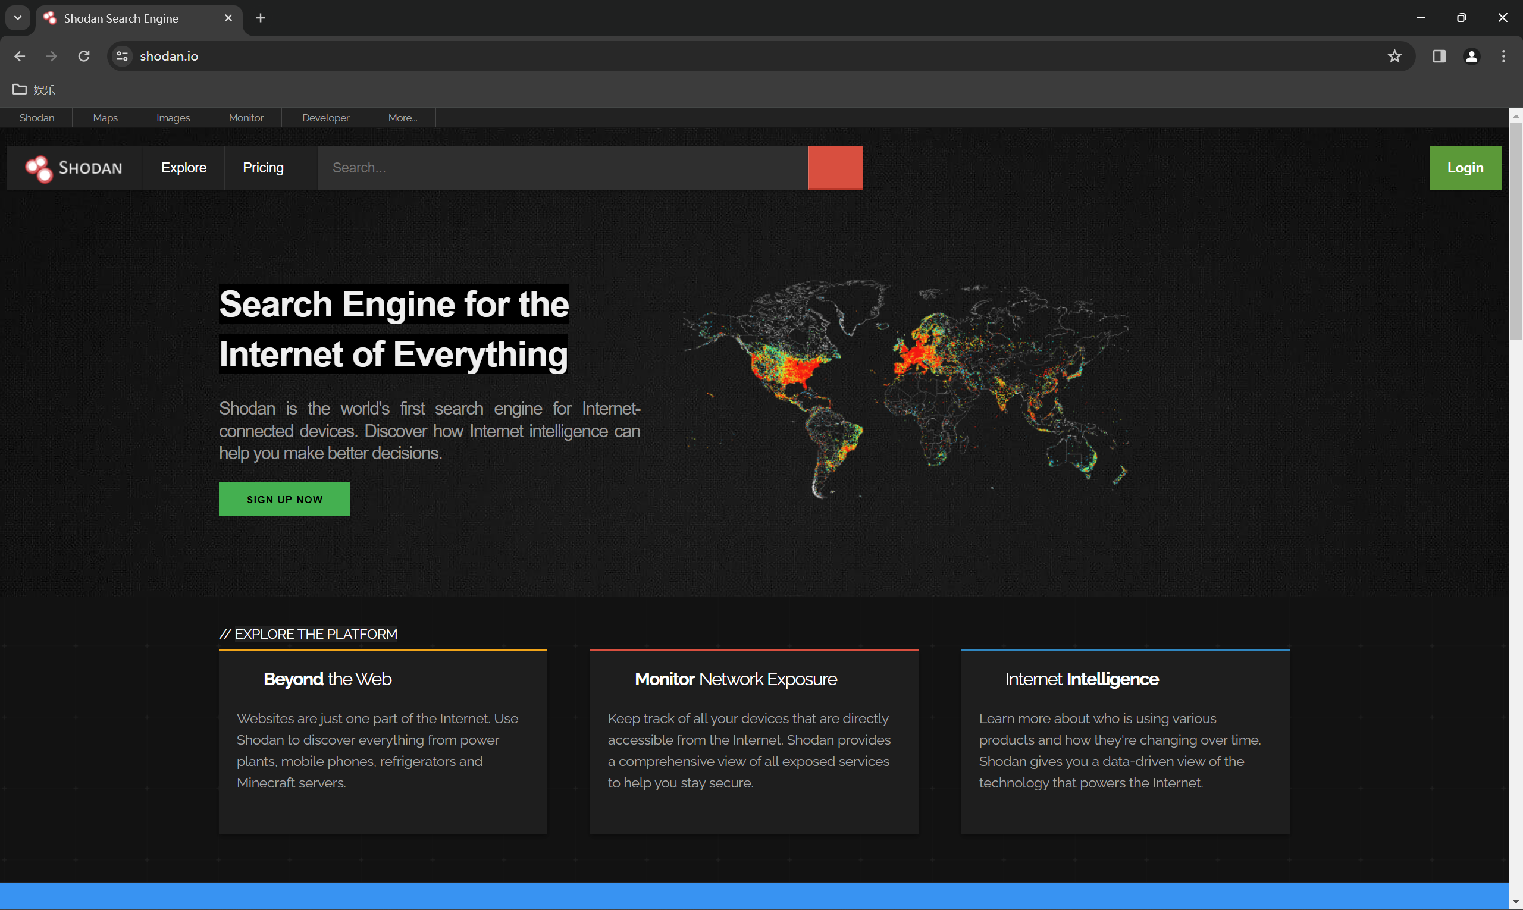The height and width of the screenshot is (910, 1523).
Task: Expand the More... menu
Action: [402, 118]
